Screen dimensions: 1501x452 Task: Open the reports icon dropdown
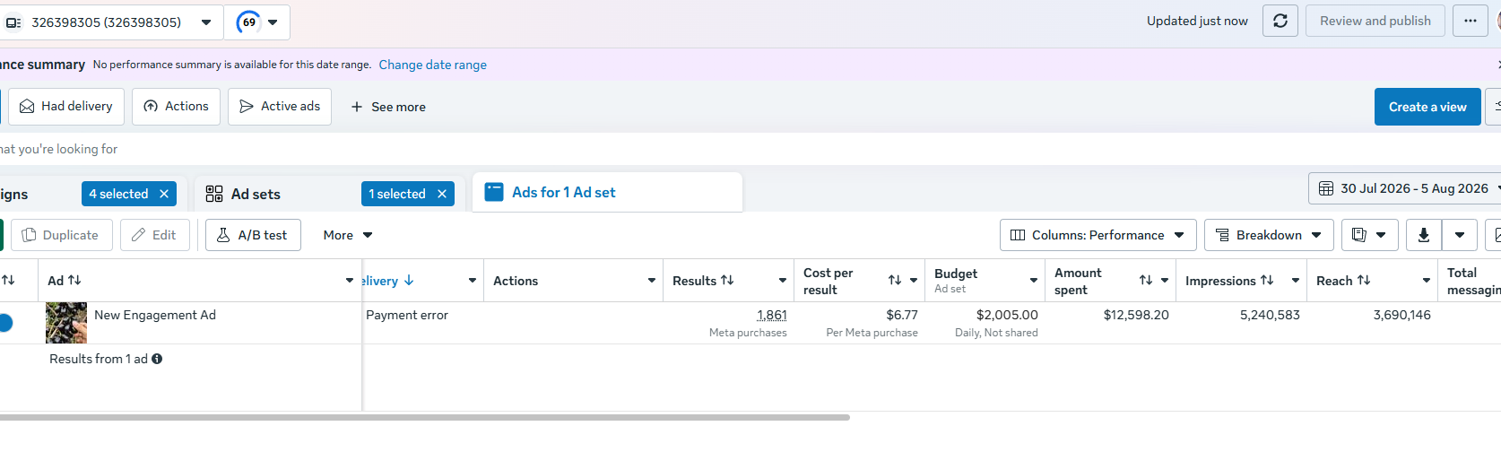pos(1368,235)
